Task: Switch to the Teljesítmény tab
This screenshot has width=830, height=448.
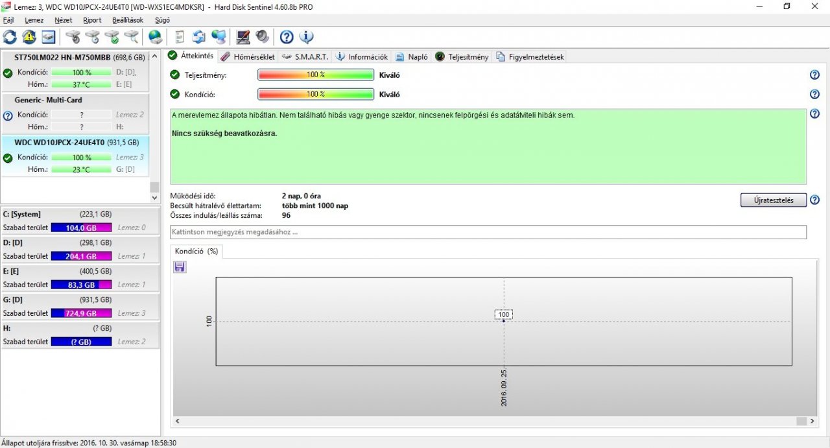Action: coord(462,56)
